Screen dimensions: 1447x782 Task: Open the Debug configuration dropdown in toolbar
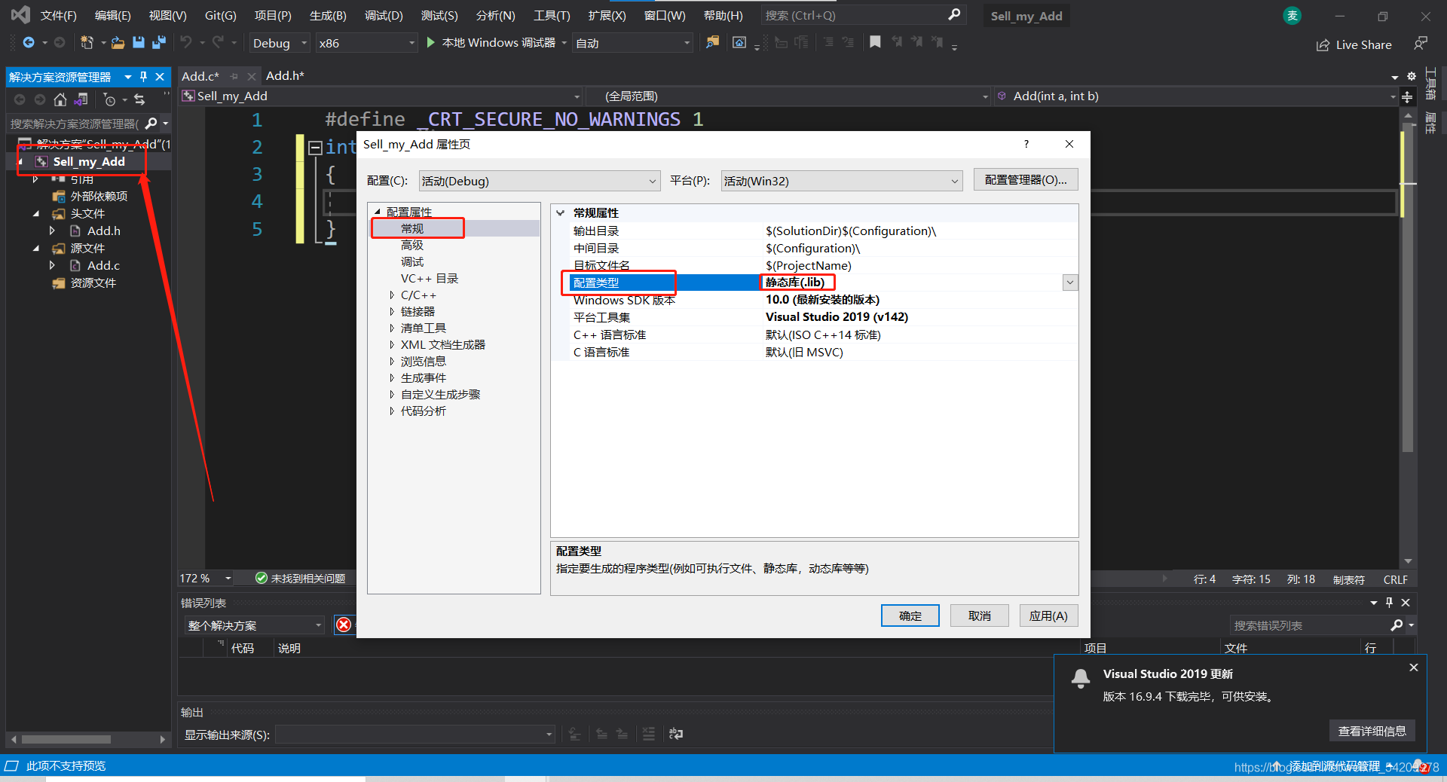coord(279,43)
